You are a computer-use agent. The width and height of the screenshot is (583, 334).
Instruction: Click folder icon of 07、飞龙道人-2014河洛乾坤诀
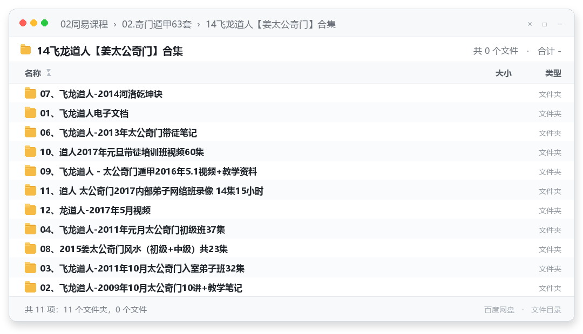[x=30, y=94]
